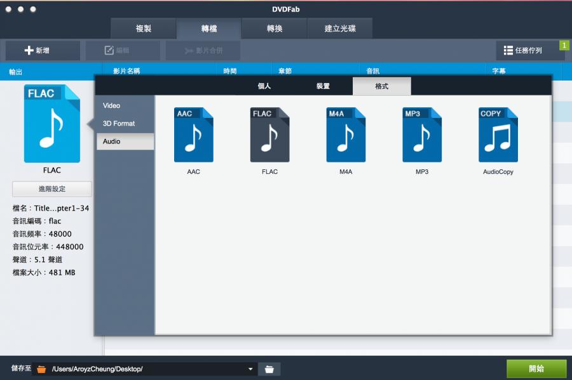Open the browse folder icon beside save path
572x380 pixels.
coord(269,369)
